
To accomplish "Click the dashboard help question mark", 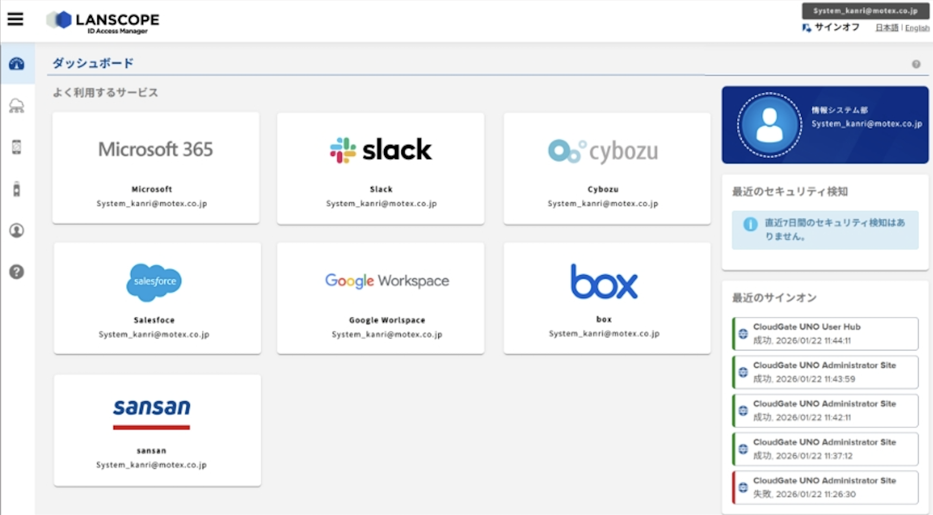I will click(x=916, y=64).
